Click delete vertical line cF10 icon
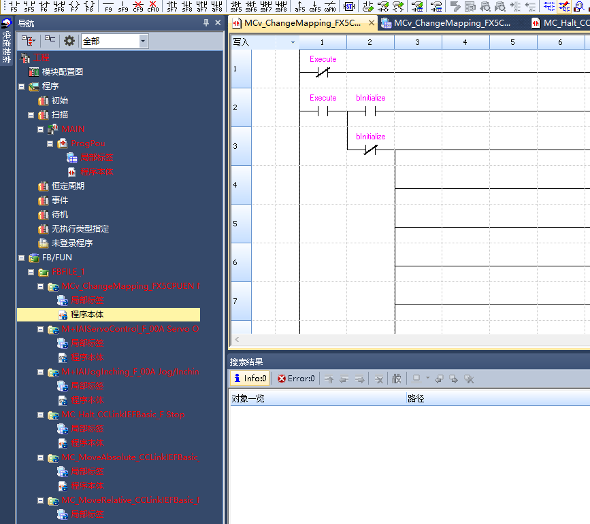Image resolution: width=590 pixels, height=524 pixels. [x=153, y=6]
